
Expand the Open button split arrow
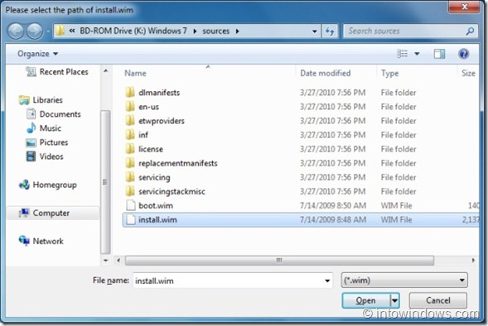click(x=394, y=300)
